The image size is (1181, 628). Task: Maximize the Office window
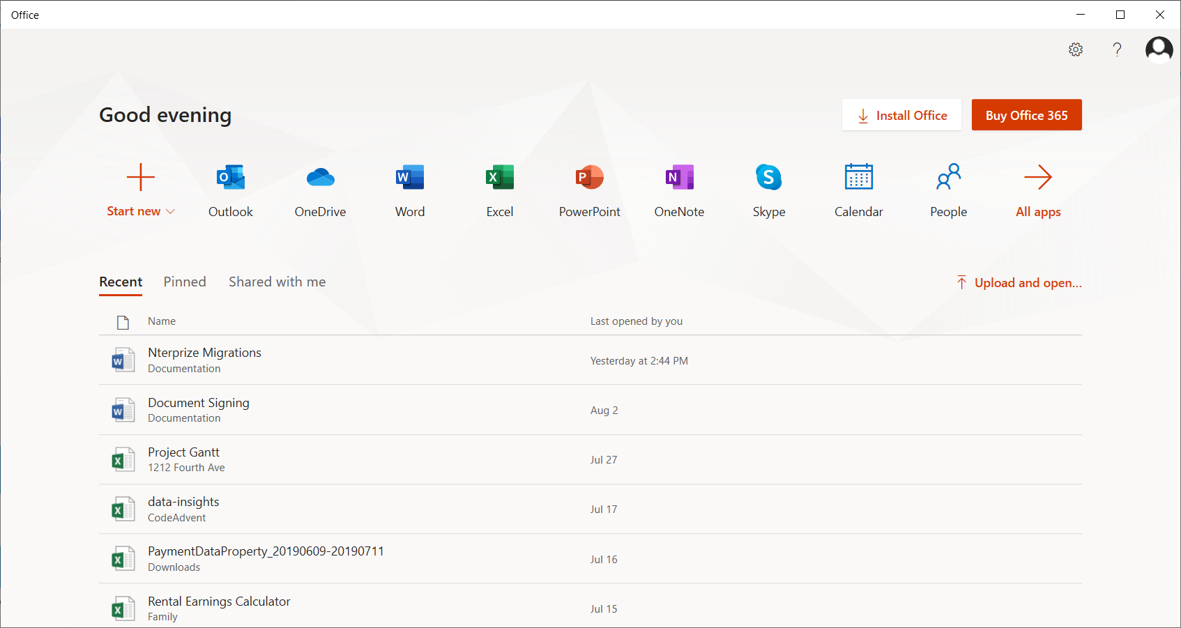[x=1120, y=15]
